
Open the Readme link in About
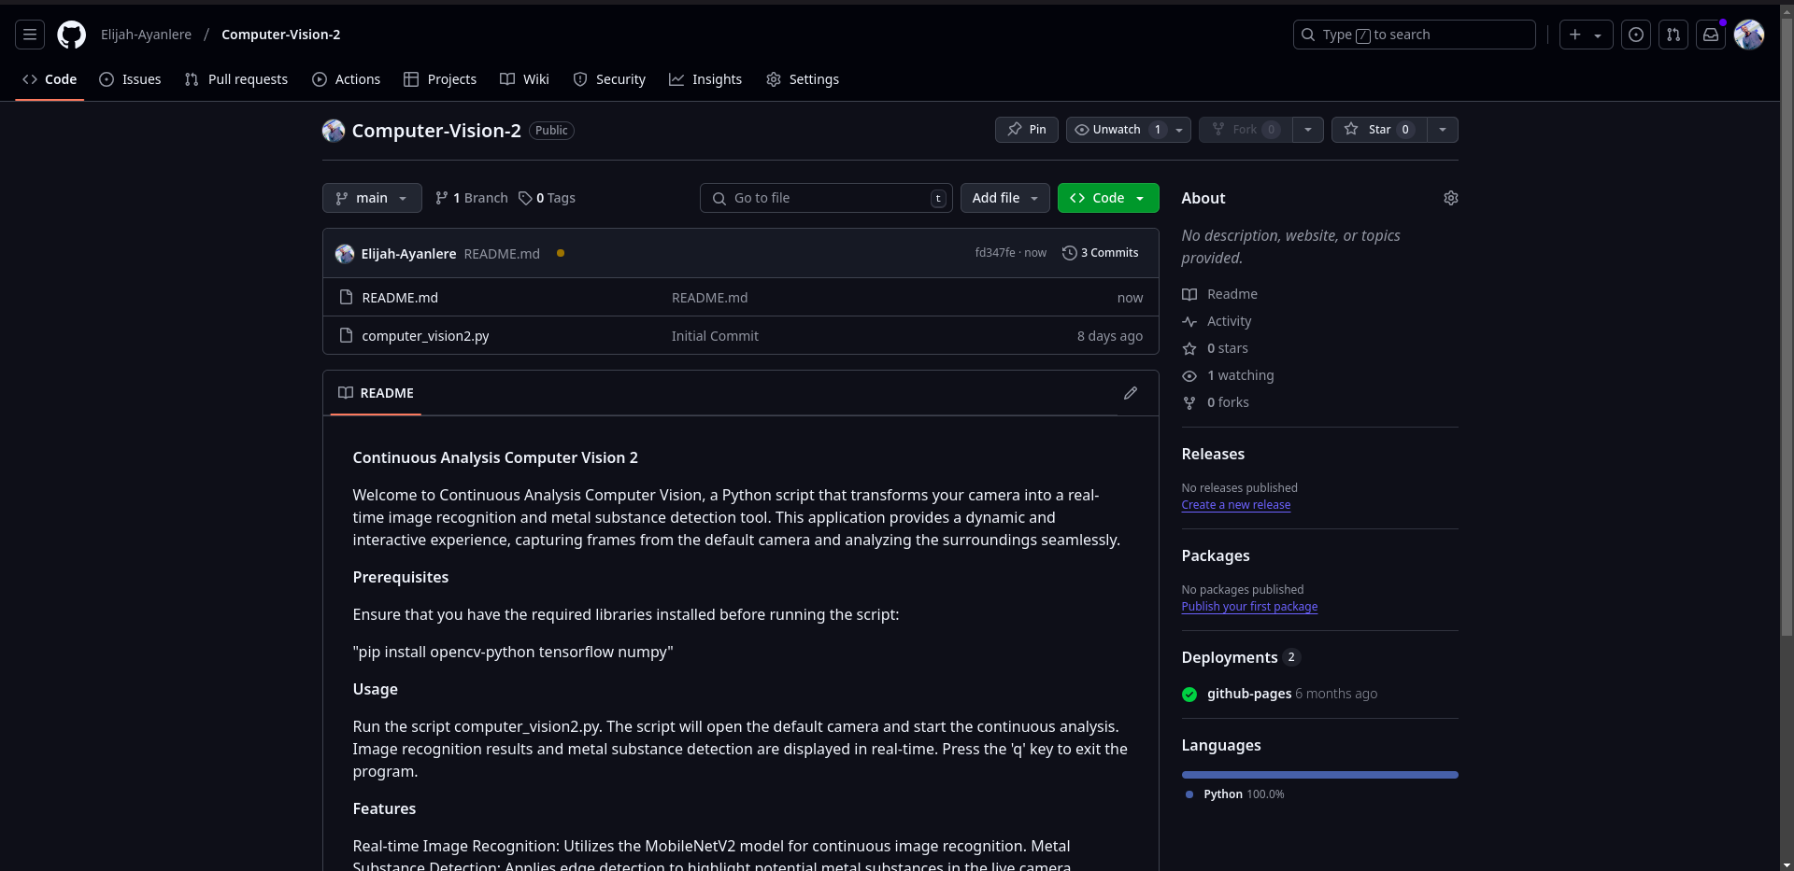click(1219, 294)
